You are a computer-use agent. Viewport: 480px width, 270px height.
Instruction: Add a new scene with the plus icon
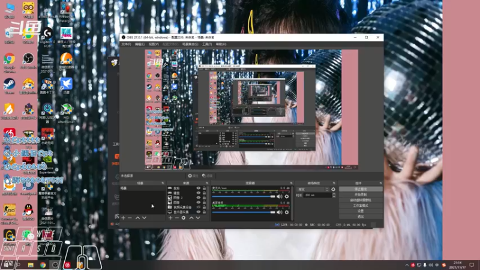pyautogui.click(x=124, y=218)
